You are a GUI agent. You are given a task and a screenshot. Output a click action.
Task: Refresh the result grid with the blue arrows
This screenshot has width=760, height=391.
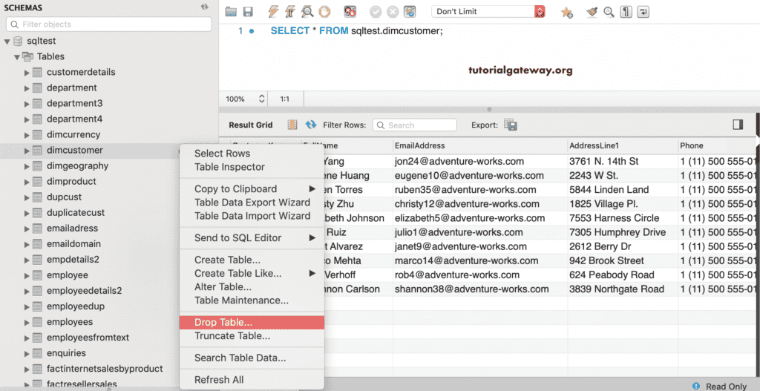tap(311, 125)
